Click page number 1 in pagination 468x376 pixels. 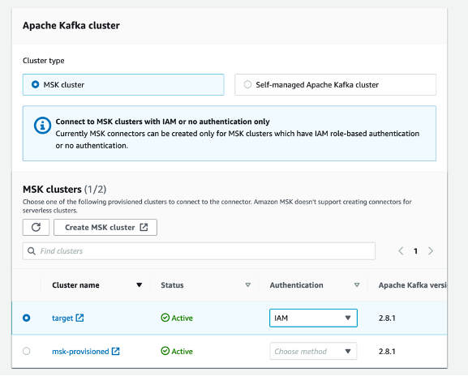415,251
